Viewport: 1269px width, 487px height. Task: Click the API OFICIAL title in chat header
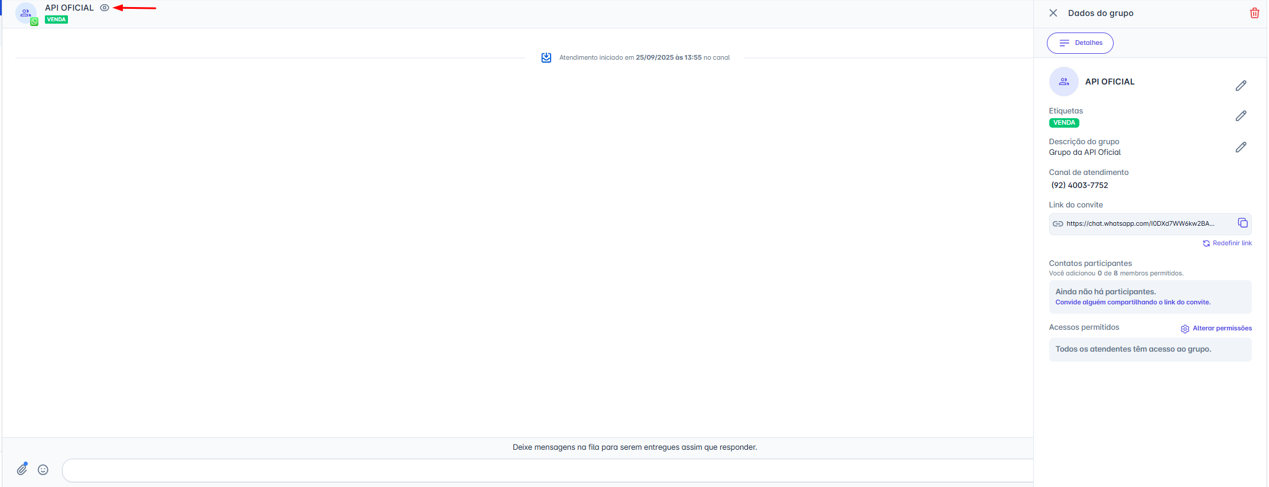[69, 8]
